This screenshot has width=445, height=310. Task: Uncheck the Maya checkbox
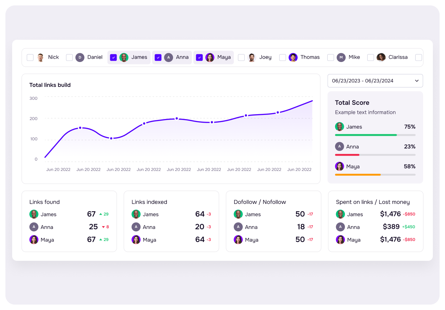pos(199,58)
